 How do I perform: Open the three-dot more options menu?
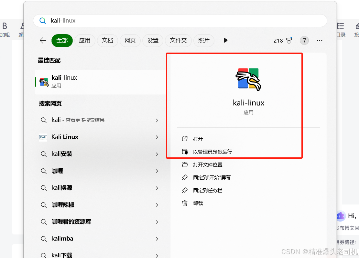[320, 41]
